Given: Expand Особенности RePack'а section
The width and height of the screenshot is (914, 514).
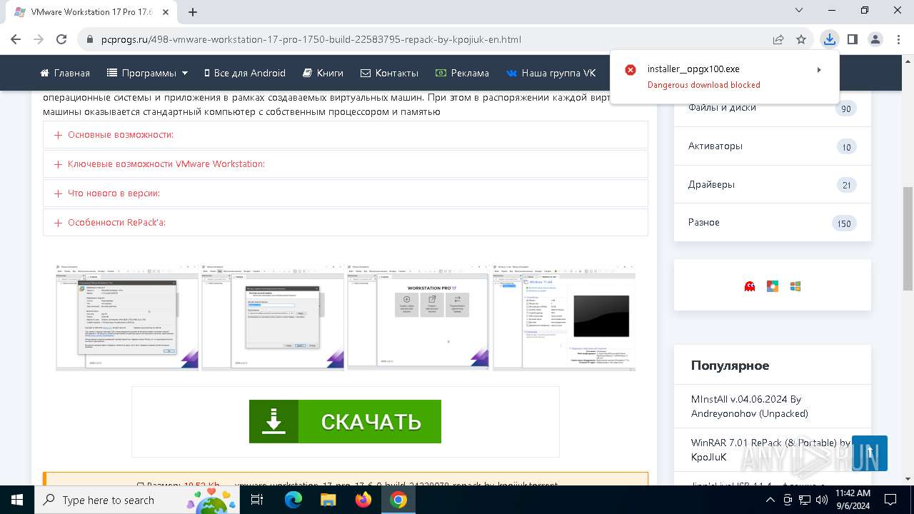Looking at the screenshot, I should (x=346, y=222).
